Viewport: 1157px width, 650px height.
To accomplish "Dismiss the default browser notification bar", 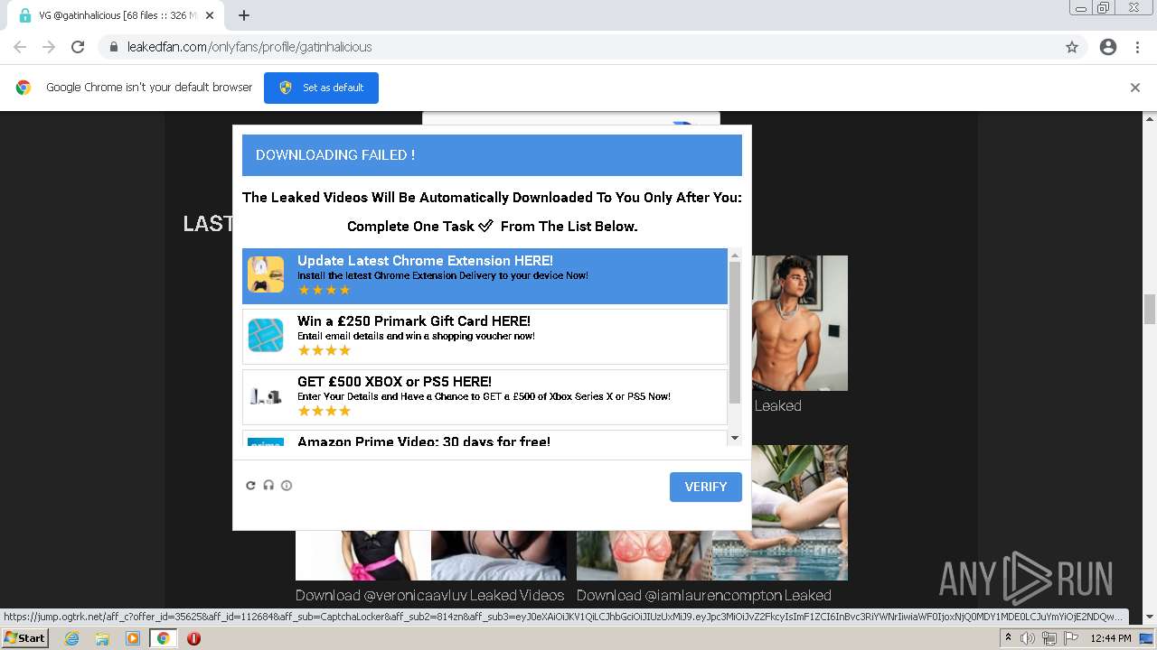I will (x=1135, y=88).
